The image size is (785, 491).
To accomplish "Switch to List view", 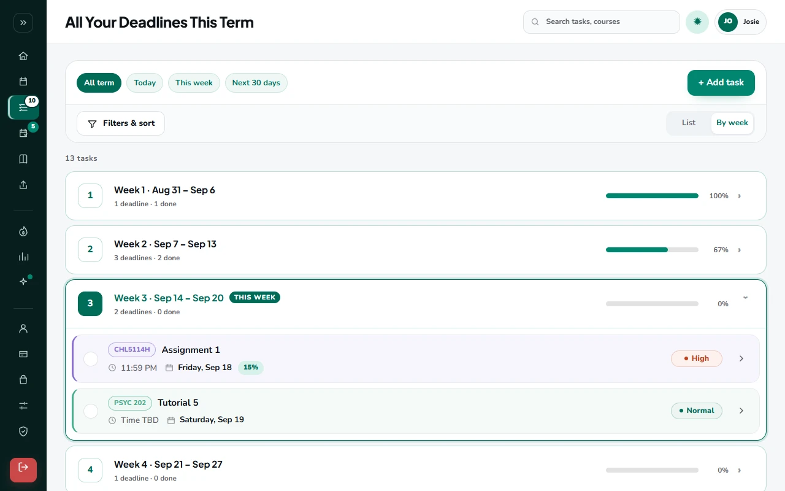I will click(689, 123).
